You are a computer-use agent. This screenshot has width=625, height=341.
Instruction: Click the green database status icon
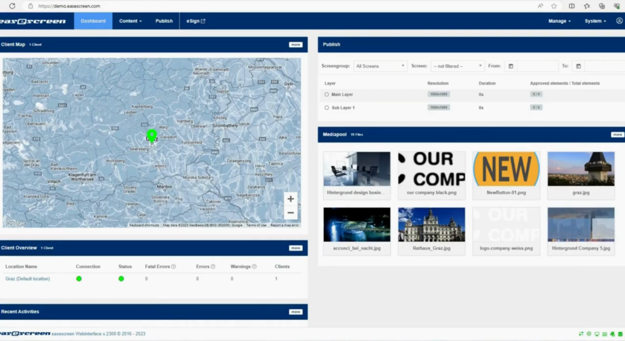point(620,334)
